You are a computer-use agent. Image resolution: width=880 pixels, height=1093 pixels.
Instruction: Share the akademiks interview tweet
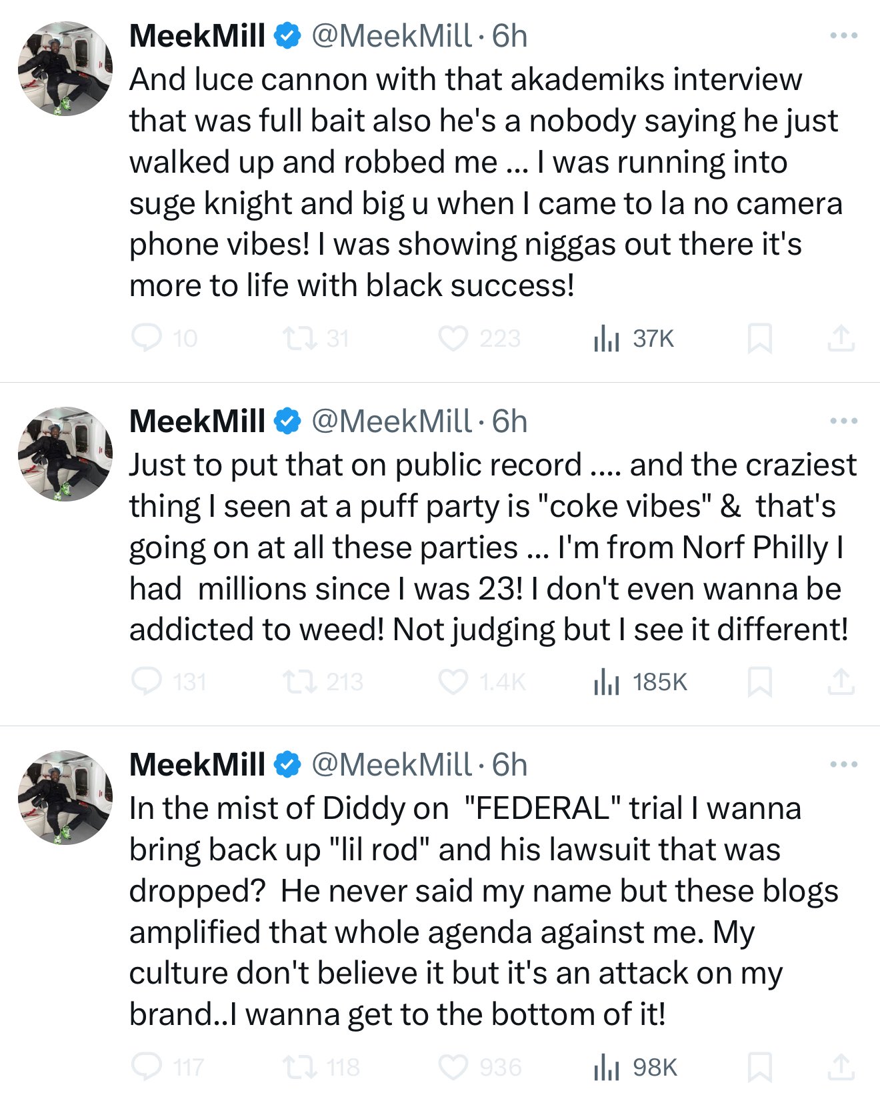(x=841, y=338)
